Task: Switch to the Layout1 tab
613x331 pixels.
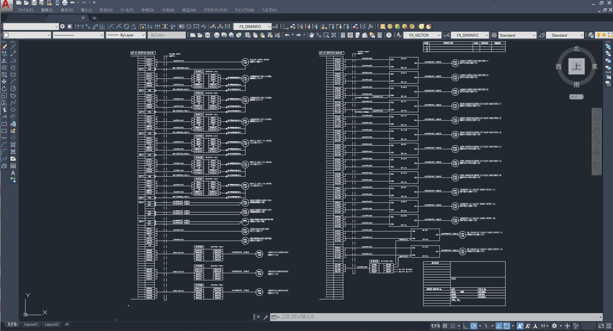Action: pyautogui.click(x=31, y=324)
